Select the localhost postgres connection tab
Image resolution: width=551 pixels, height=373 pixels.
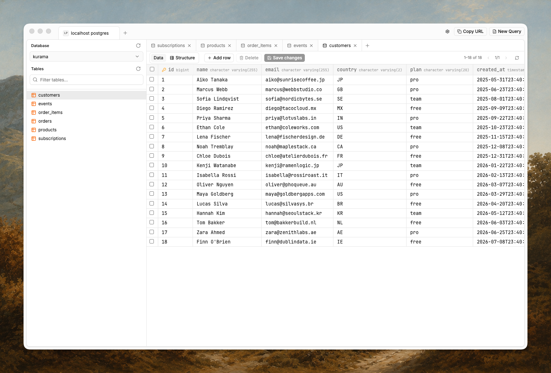point(89,33)
